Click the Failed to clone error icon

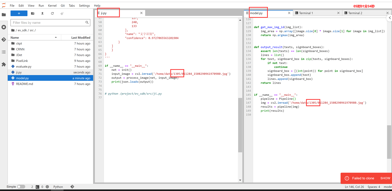347,178
